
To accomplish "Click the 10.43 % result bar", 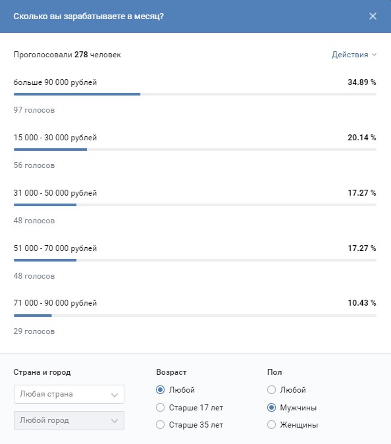I will (195, 316).
